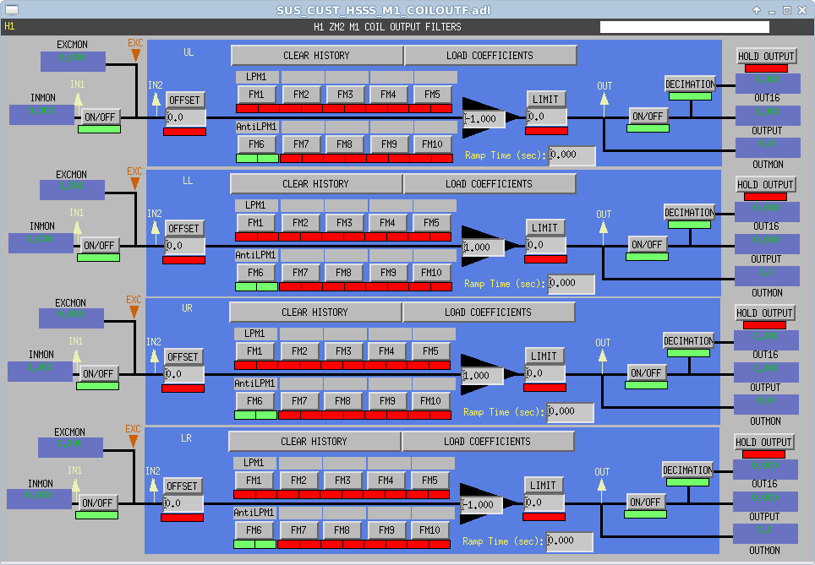This screenshot has width=815, height=565.
Task: Click the orange EXC arrow in LR row
Action: tap(133, 441)
